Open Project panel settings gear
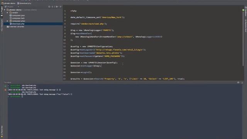Viewport: 247px width, 139px height. tap(57, 7)
